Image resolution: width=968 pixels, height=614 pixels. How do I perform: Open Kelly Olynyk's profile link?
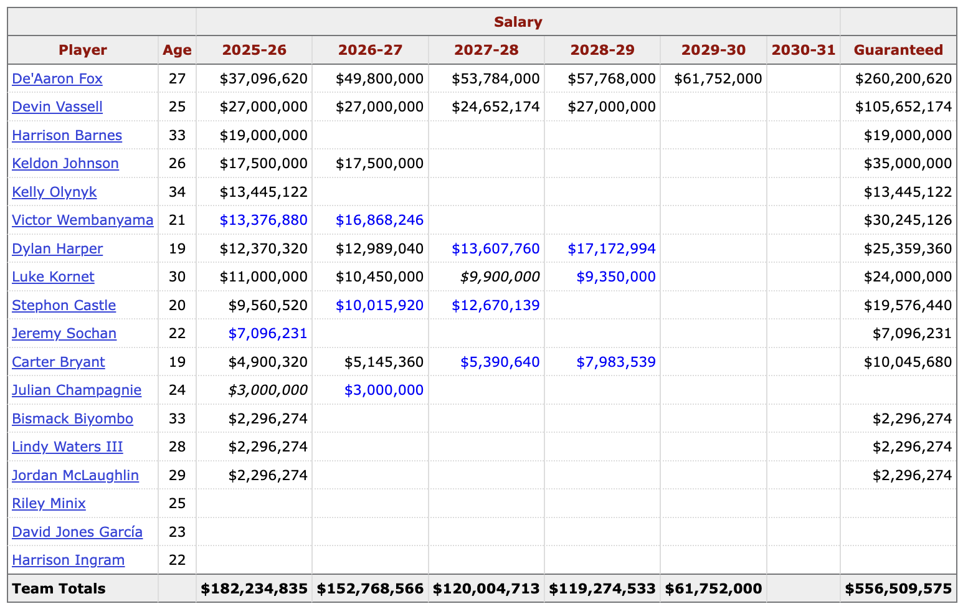click(54, 192)
